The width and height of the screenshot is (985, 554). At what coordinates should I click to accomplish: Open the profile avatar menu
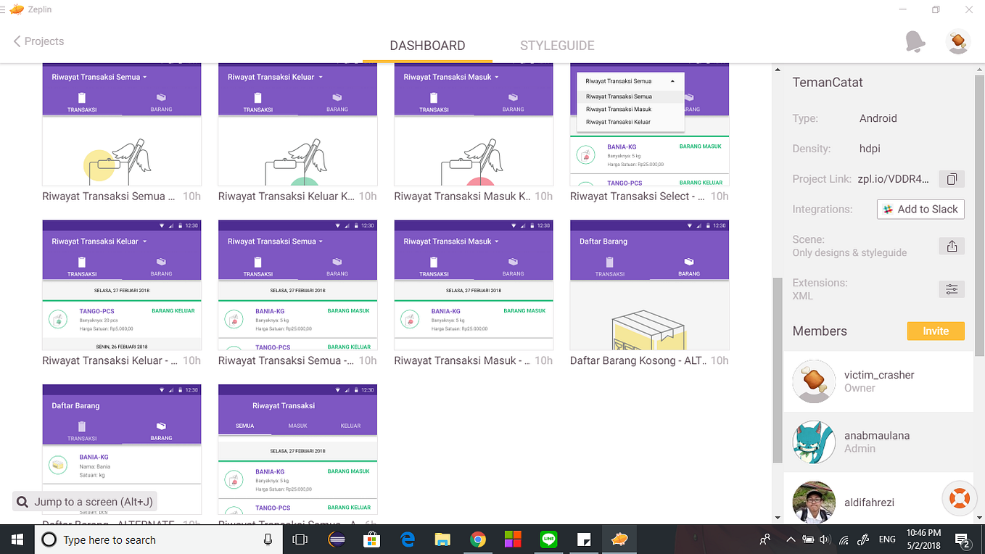pyautogui.click(x=957, y=42)
